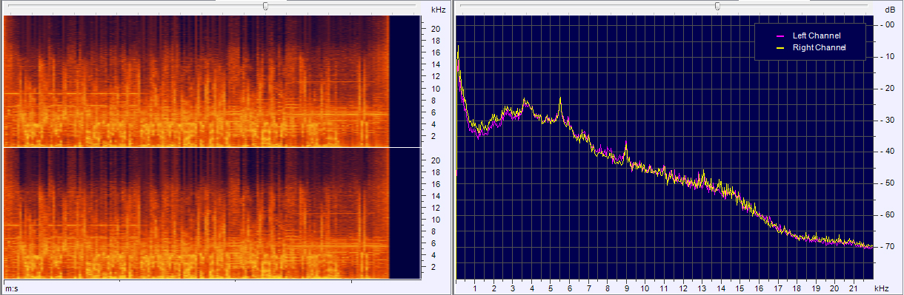
Task: Click the magenta Left Channel color marker
Action: point(780,35)
